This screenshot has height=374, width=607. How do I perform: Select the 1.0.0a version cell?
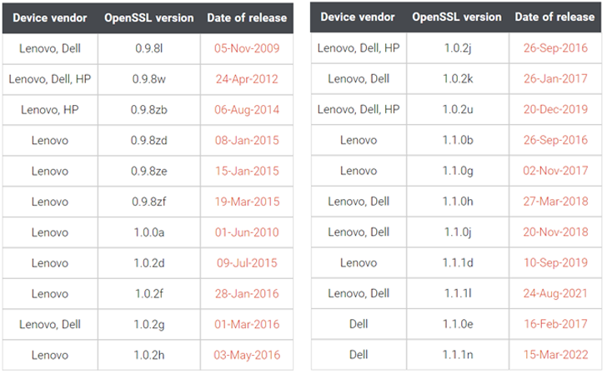150,232
